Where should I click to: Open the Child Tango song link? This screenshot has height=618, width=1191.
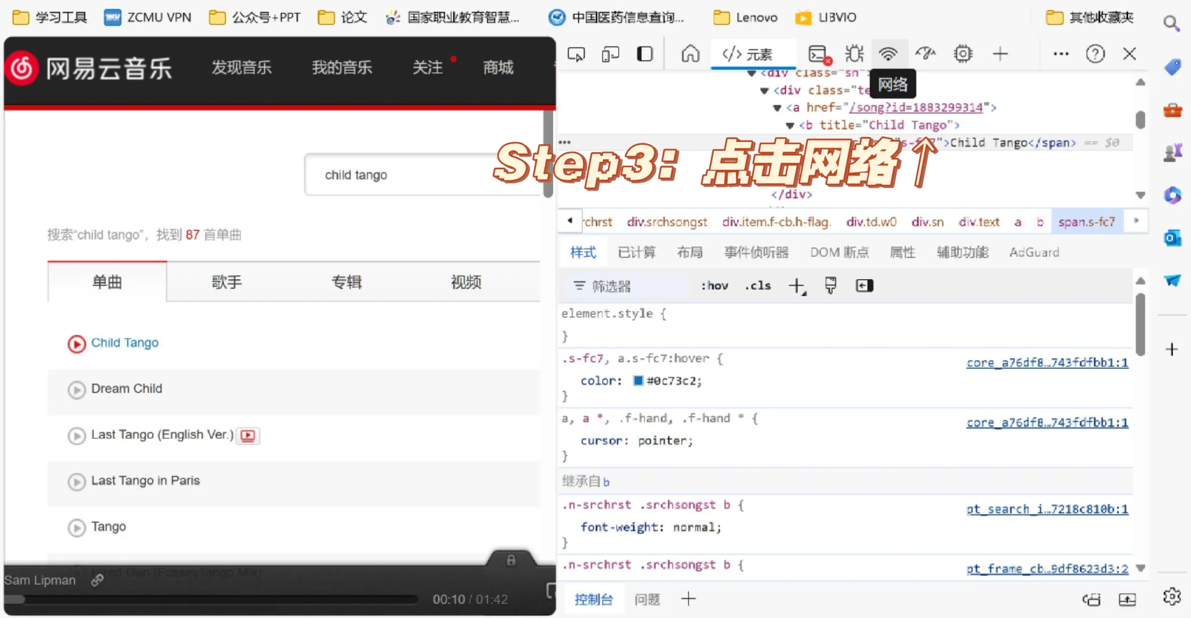125,342
